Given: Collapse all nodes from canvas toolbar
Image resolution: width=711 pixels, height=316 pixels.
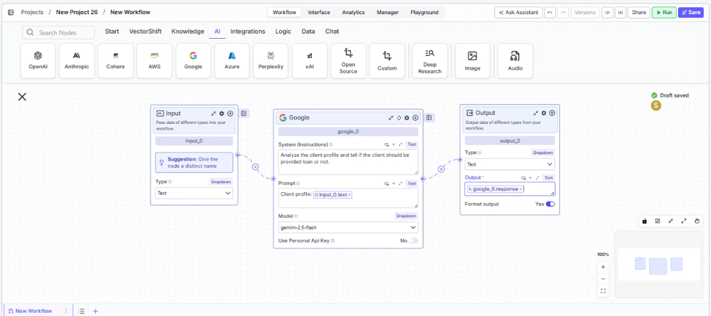Looking at the screenshot, I should pos(671,221).
